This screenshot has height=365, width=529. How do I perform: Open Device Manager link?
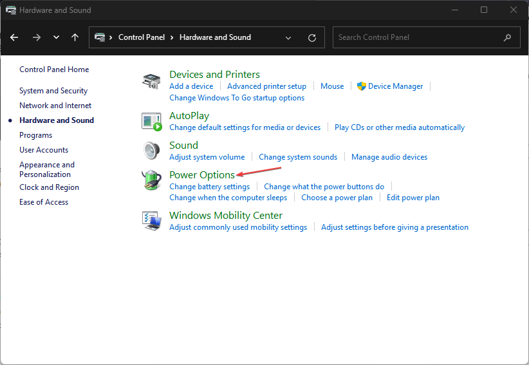[395, 86]
